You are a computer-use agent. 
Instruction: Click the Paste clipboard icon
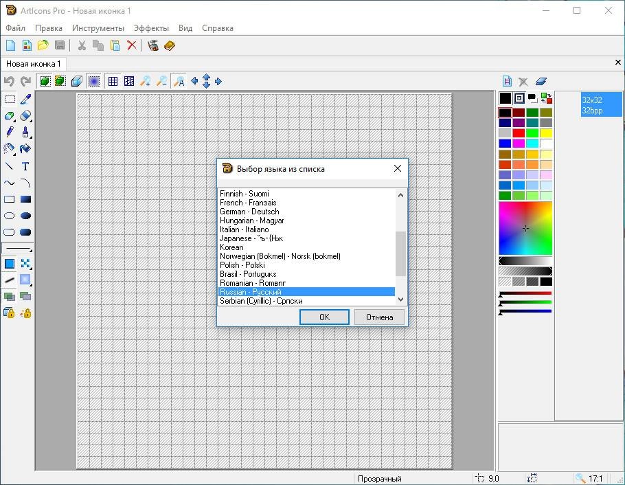pos(115,45)
